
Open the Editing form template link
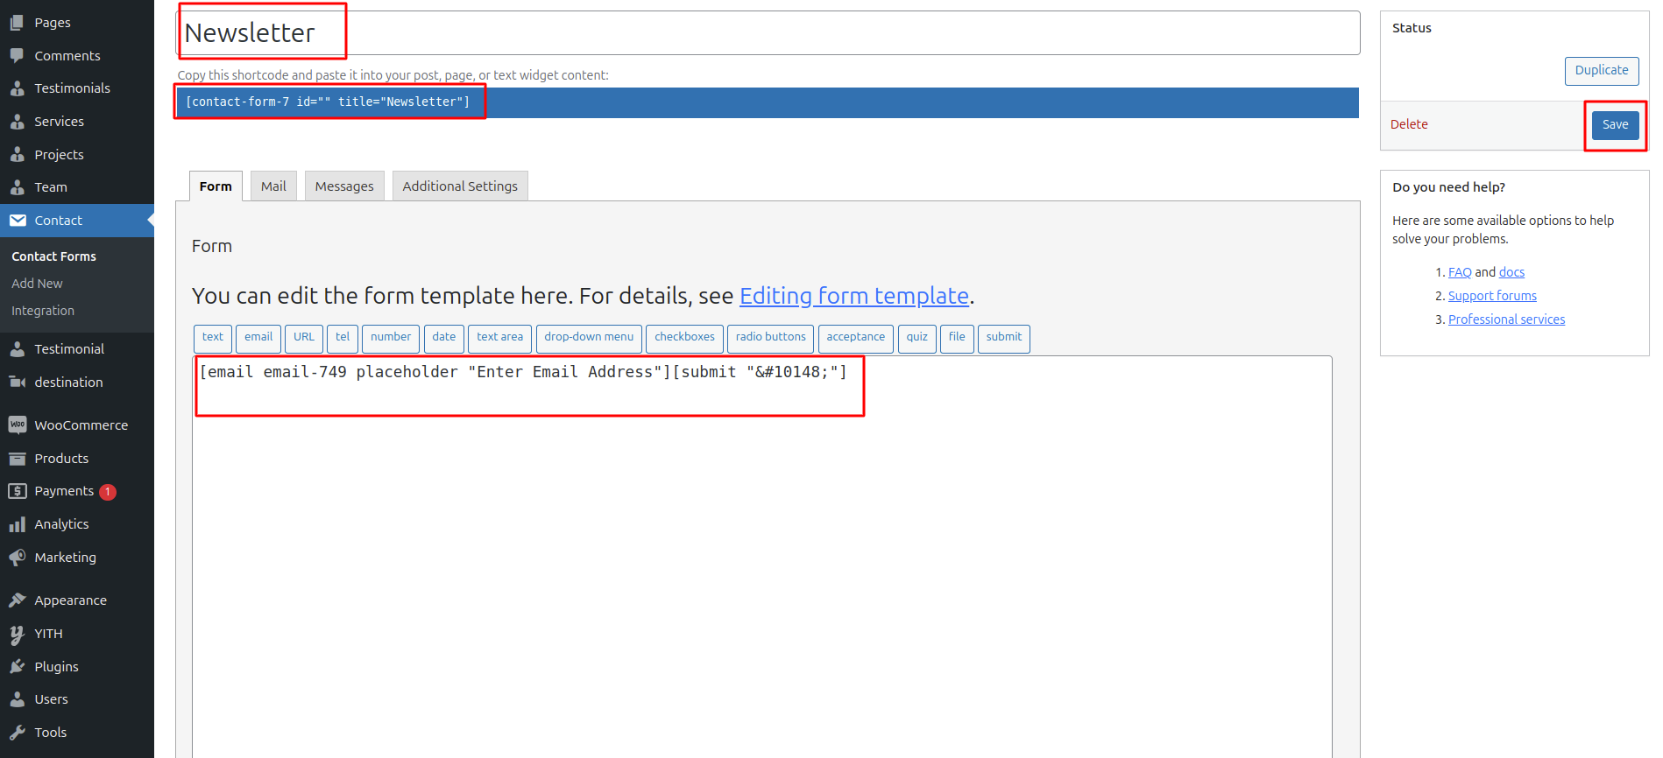point(854,296)
